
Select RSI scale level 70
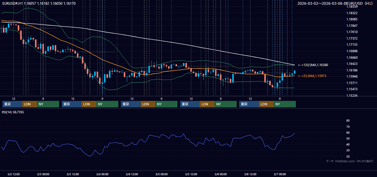pyautogui.click(x=348, y=127)
